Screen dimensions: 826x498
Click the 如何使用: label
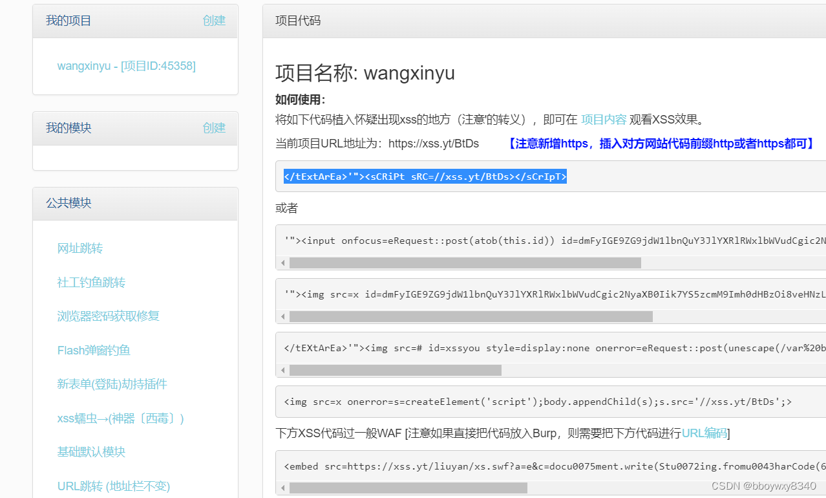point(301,100)
